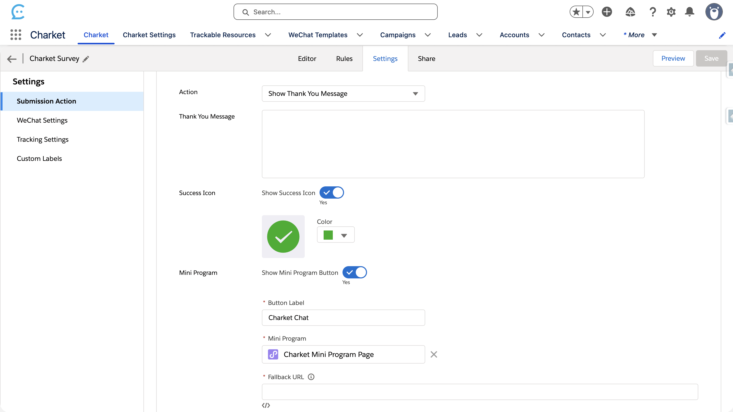
Task: Go back using the left arrow
Action: 12,59
